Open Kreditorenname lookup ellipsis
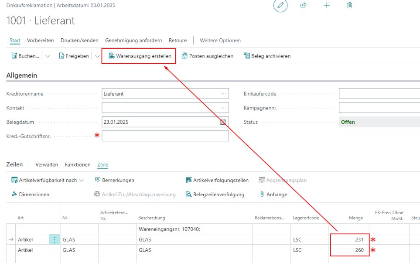This screenshot has height=263, width=420. (x=223, y=94)
